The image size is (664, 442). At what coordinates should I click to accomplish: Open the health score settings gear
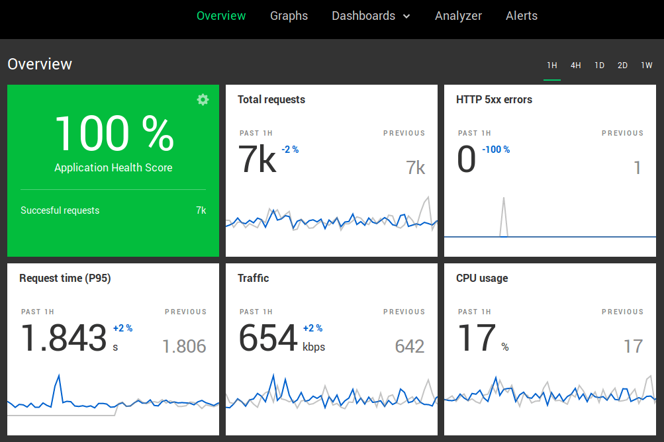pos(203,99)
